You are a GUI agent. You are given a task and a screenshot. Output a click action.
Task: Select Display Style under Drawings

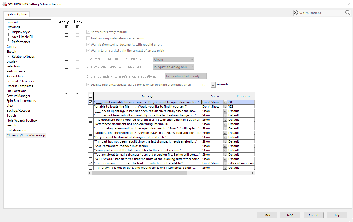[21, 32]
